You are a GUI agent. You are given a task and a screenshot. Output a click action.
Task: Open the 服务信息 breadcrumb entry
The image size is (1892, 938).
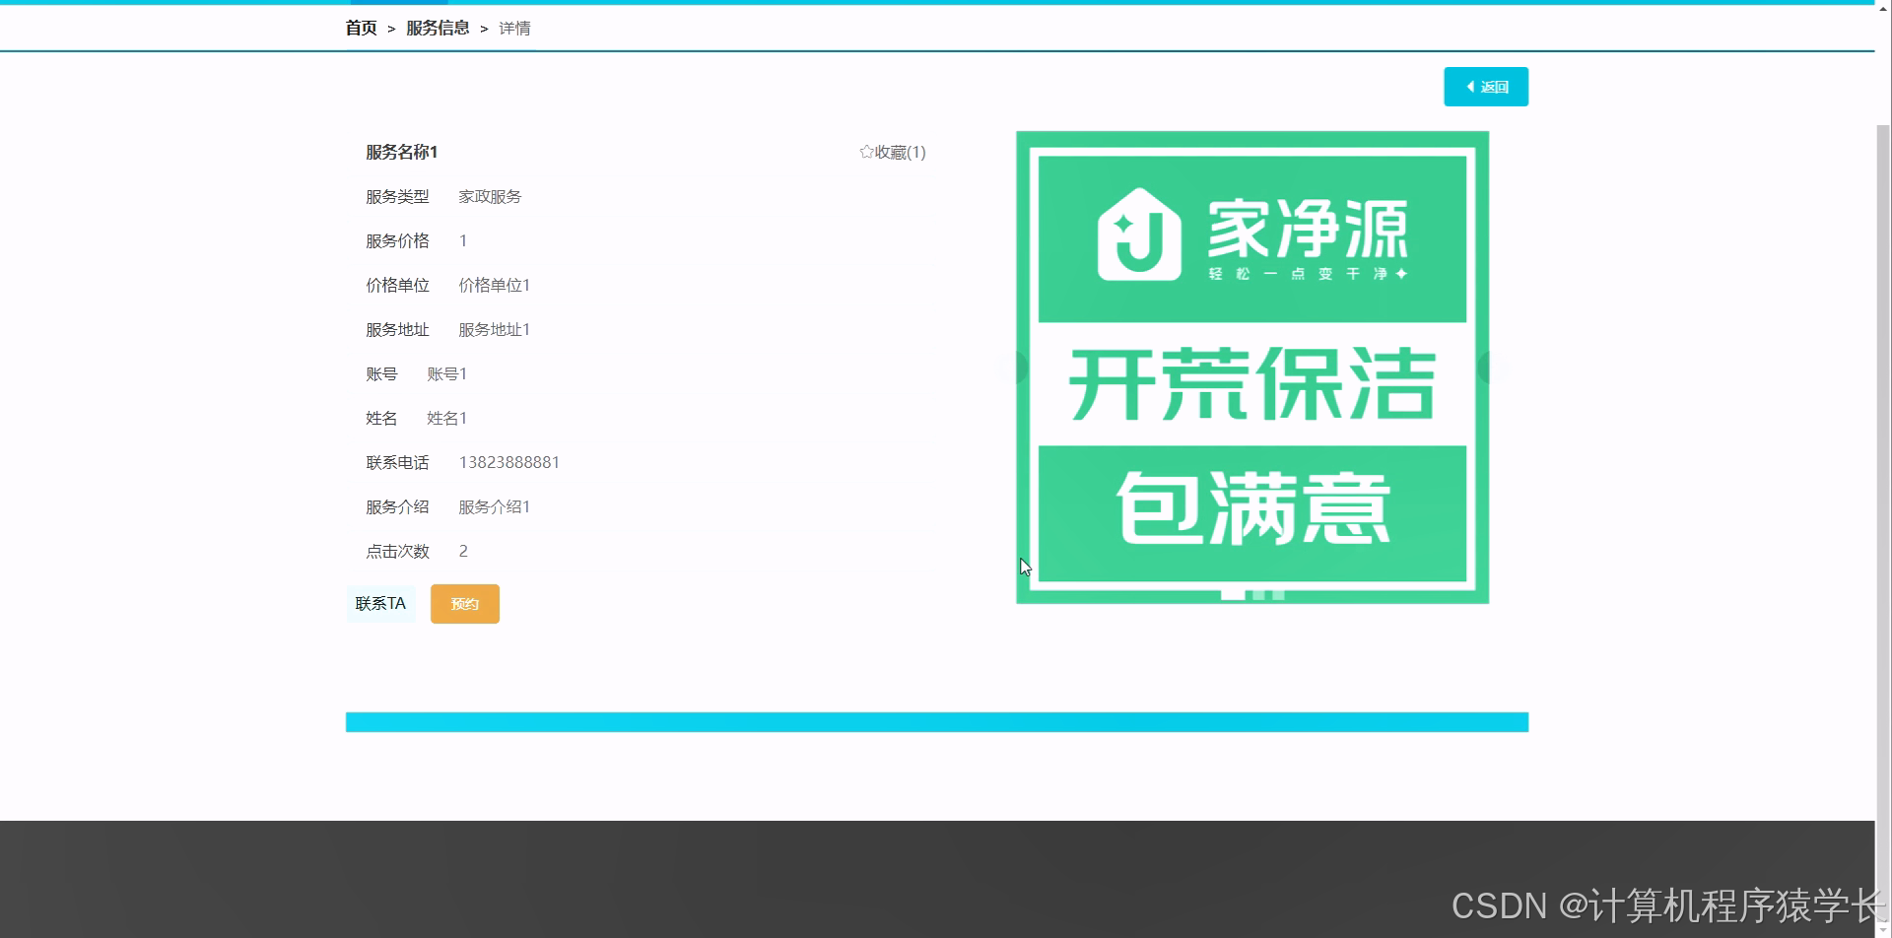pos(437,28)
